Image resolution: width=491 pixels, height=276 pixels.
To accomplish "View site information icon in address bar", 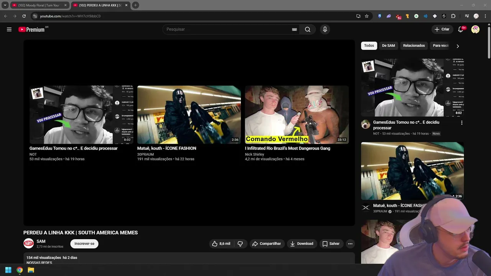I will (35, 16).
